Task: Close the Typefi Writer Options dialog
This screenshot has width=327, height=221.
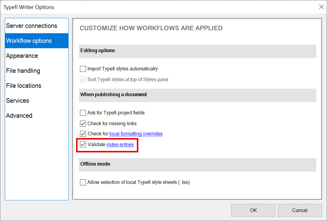Action: pos(321,7)
